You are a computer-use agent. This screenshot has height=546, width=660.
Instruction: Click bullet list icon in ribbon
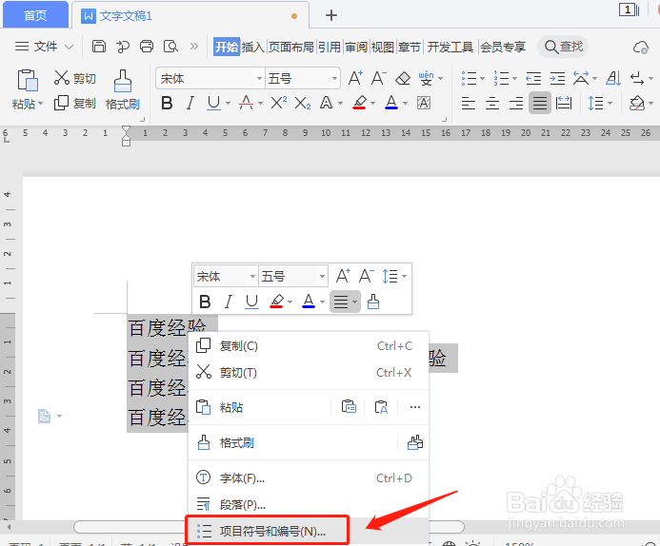coord(469,78)
